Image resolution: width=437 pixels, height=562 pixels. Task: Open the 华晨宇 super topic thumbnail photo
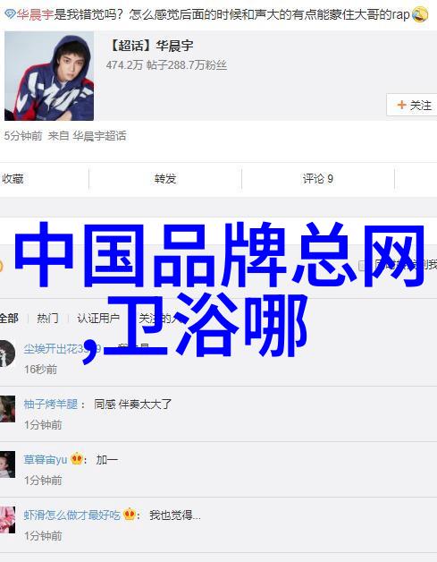pos(49,76)
